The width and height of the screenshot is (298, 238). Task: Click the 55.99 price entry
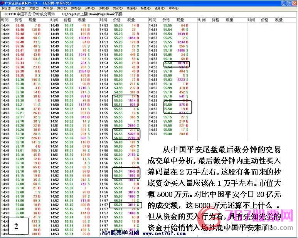click(x=167, y=88)
